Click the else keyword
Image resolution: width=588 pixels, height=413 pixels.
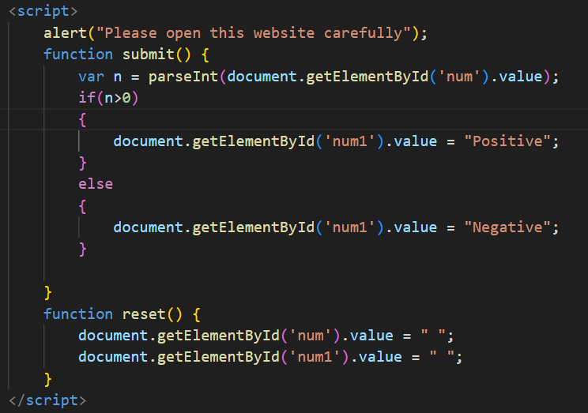96,184
